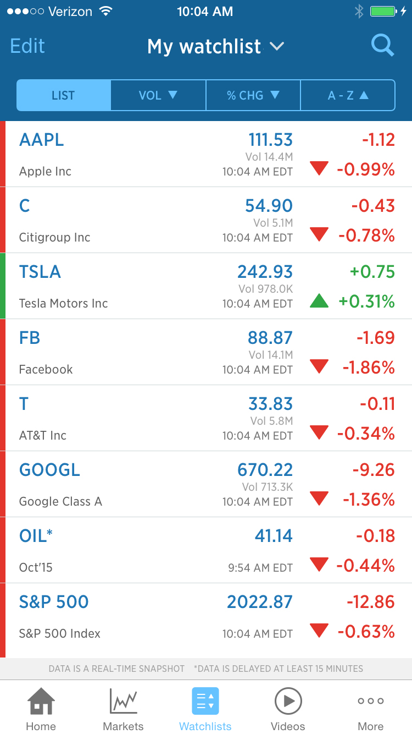Viewport: 412px width, 734px height.
Task: Sort watchlist by % CHG
Action: tap(253, 95)
